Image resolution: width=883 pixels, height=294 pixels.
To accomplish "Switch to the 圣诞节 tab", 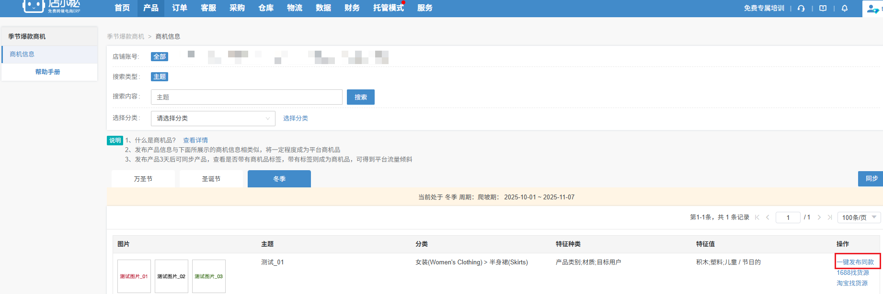I will (x=211, y=179).
